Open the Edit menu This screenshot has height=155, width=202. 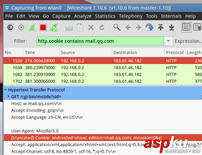click(x=21, y=16)
